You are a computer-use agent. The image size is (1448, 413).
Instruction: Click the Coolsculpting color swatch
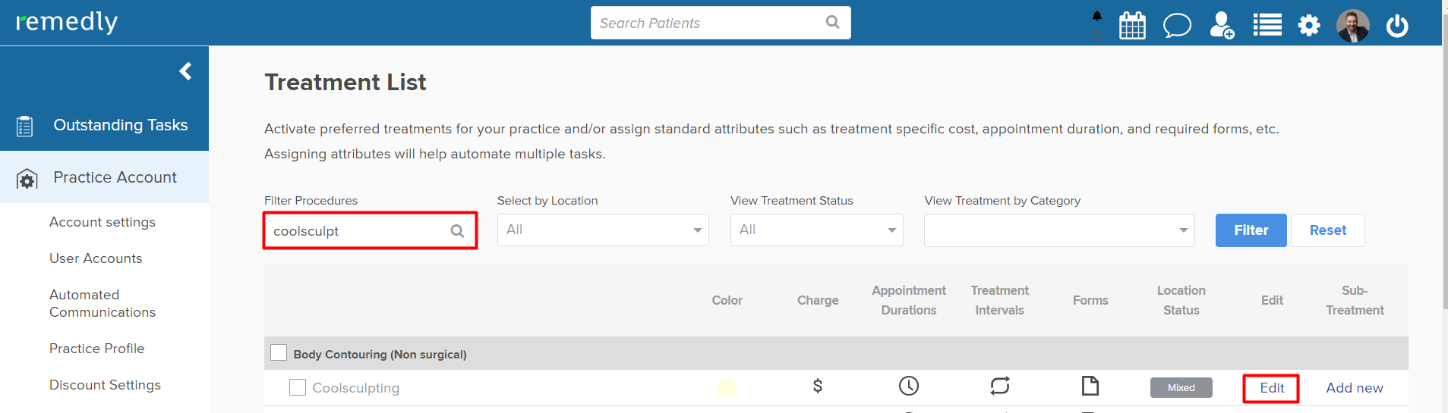(x=727, y=387)
